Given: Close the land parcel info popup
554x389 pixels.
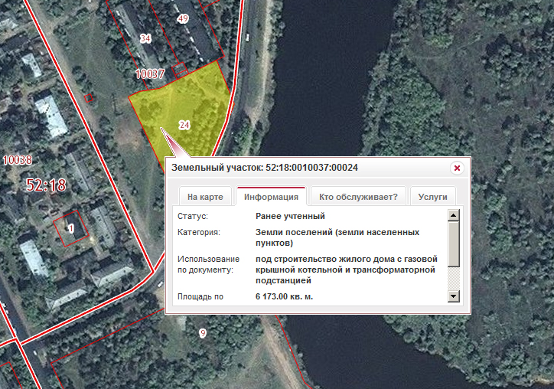Looking at the screenshot, I should pos(457,168).
